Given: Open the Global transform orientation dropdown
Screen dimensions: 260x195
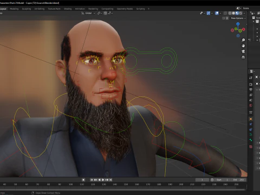Looking at the screenshot, I should click(88, 13).
